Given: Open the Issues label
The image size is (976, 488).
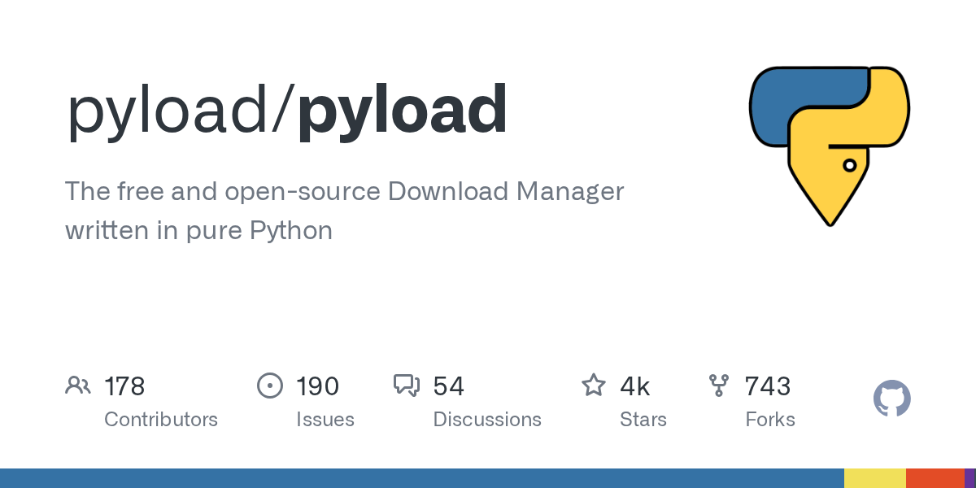Looking at the screenshot, I should coord(325,420).
